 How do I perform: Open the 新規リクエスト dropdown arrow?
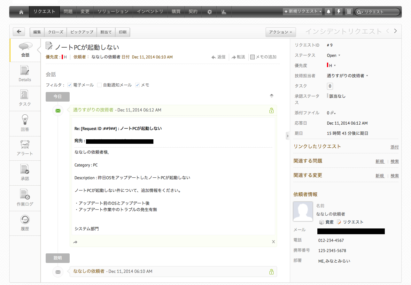click(320, 12)
